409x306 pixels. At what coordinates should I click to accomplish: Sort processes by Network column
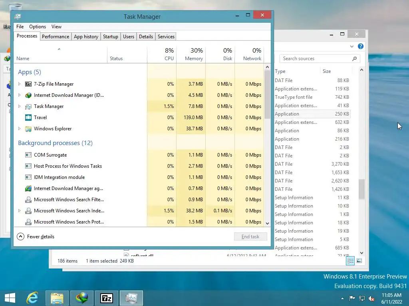[250, 55]
